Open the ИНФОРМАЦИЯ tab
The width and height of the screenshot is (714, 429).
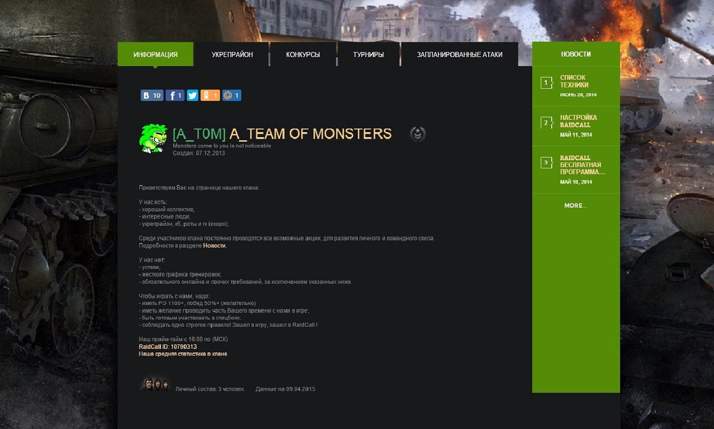point(155,54)
